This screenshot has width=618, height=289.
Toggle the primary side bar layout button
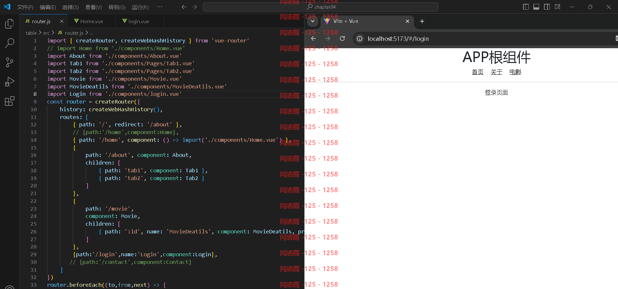click(x=526, y=7)
